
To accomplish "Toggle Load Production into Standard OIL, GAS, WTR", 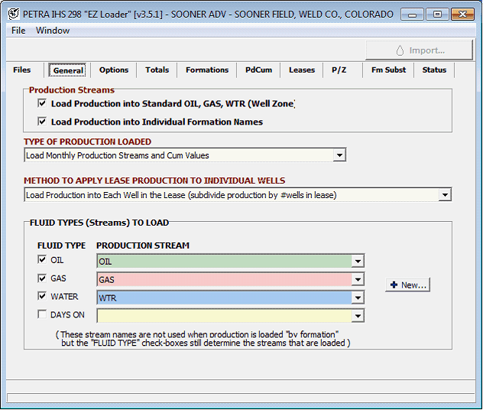I will click(x=42, y=103).
